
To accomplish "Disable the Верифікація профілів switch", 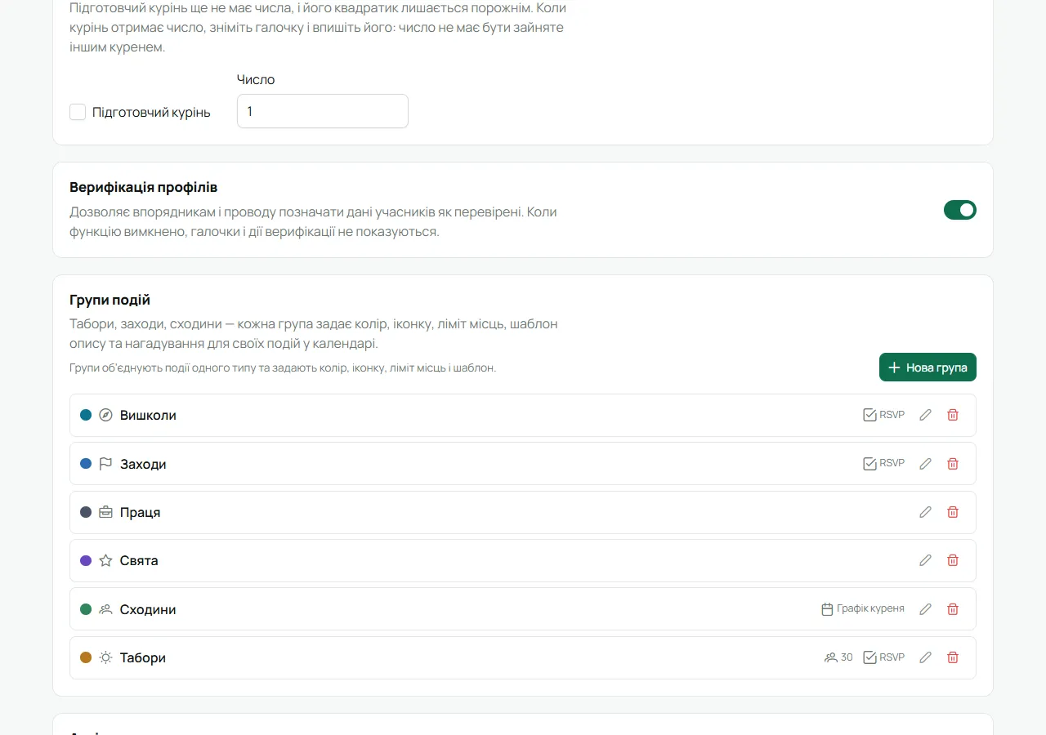I will 960,210.
